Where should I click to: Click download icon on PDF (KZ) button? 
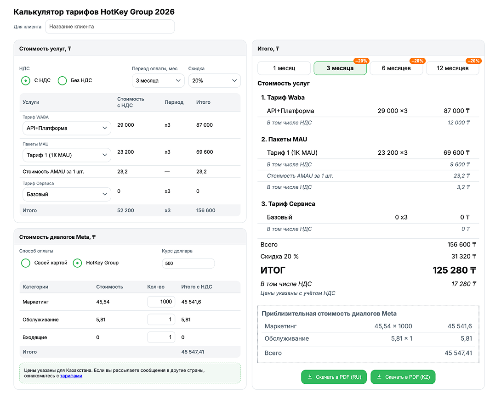(x=379, y=377)
